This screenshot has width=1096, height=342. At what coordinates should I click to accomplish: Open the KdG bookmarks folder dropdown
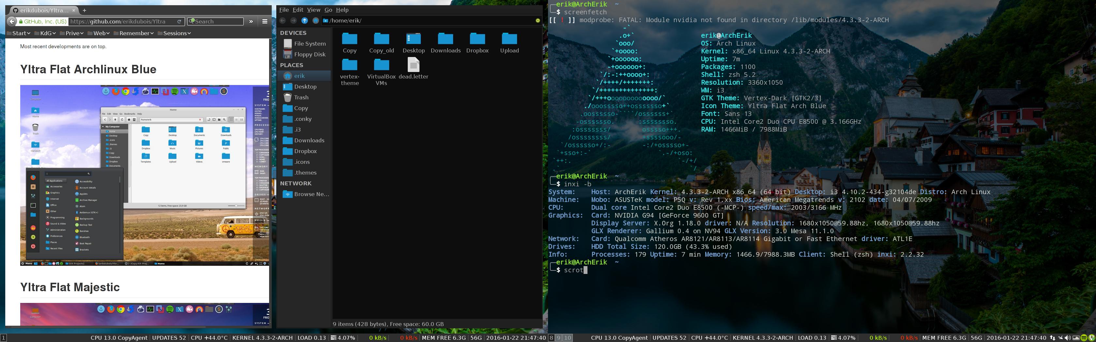pos(45,33)
